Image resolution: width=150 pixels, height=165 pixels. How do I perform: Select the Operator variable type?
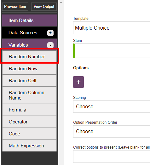[x=30, y=122]
